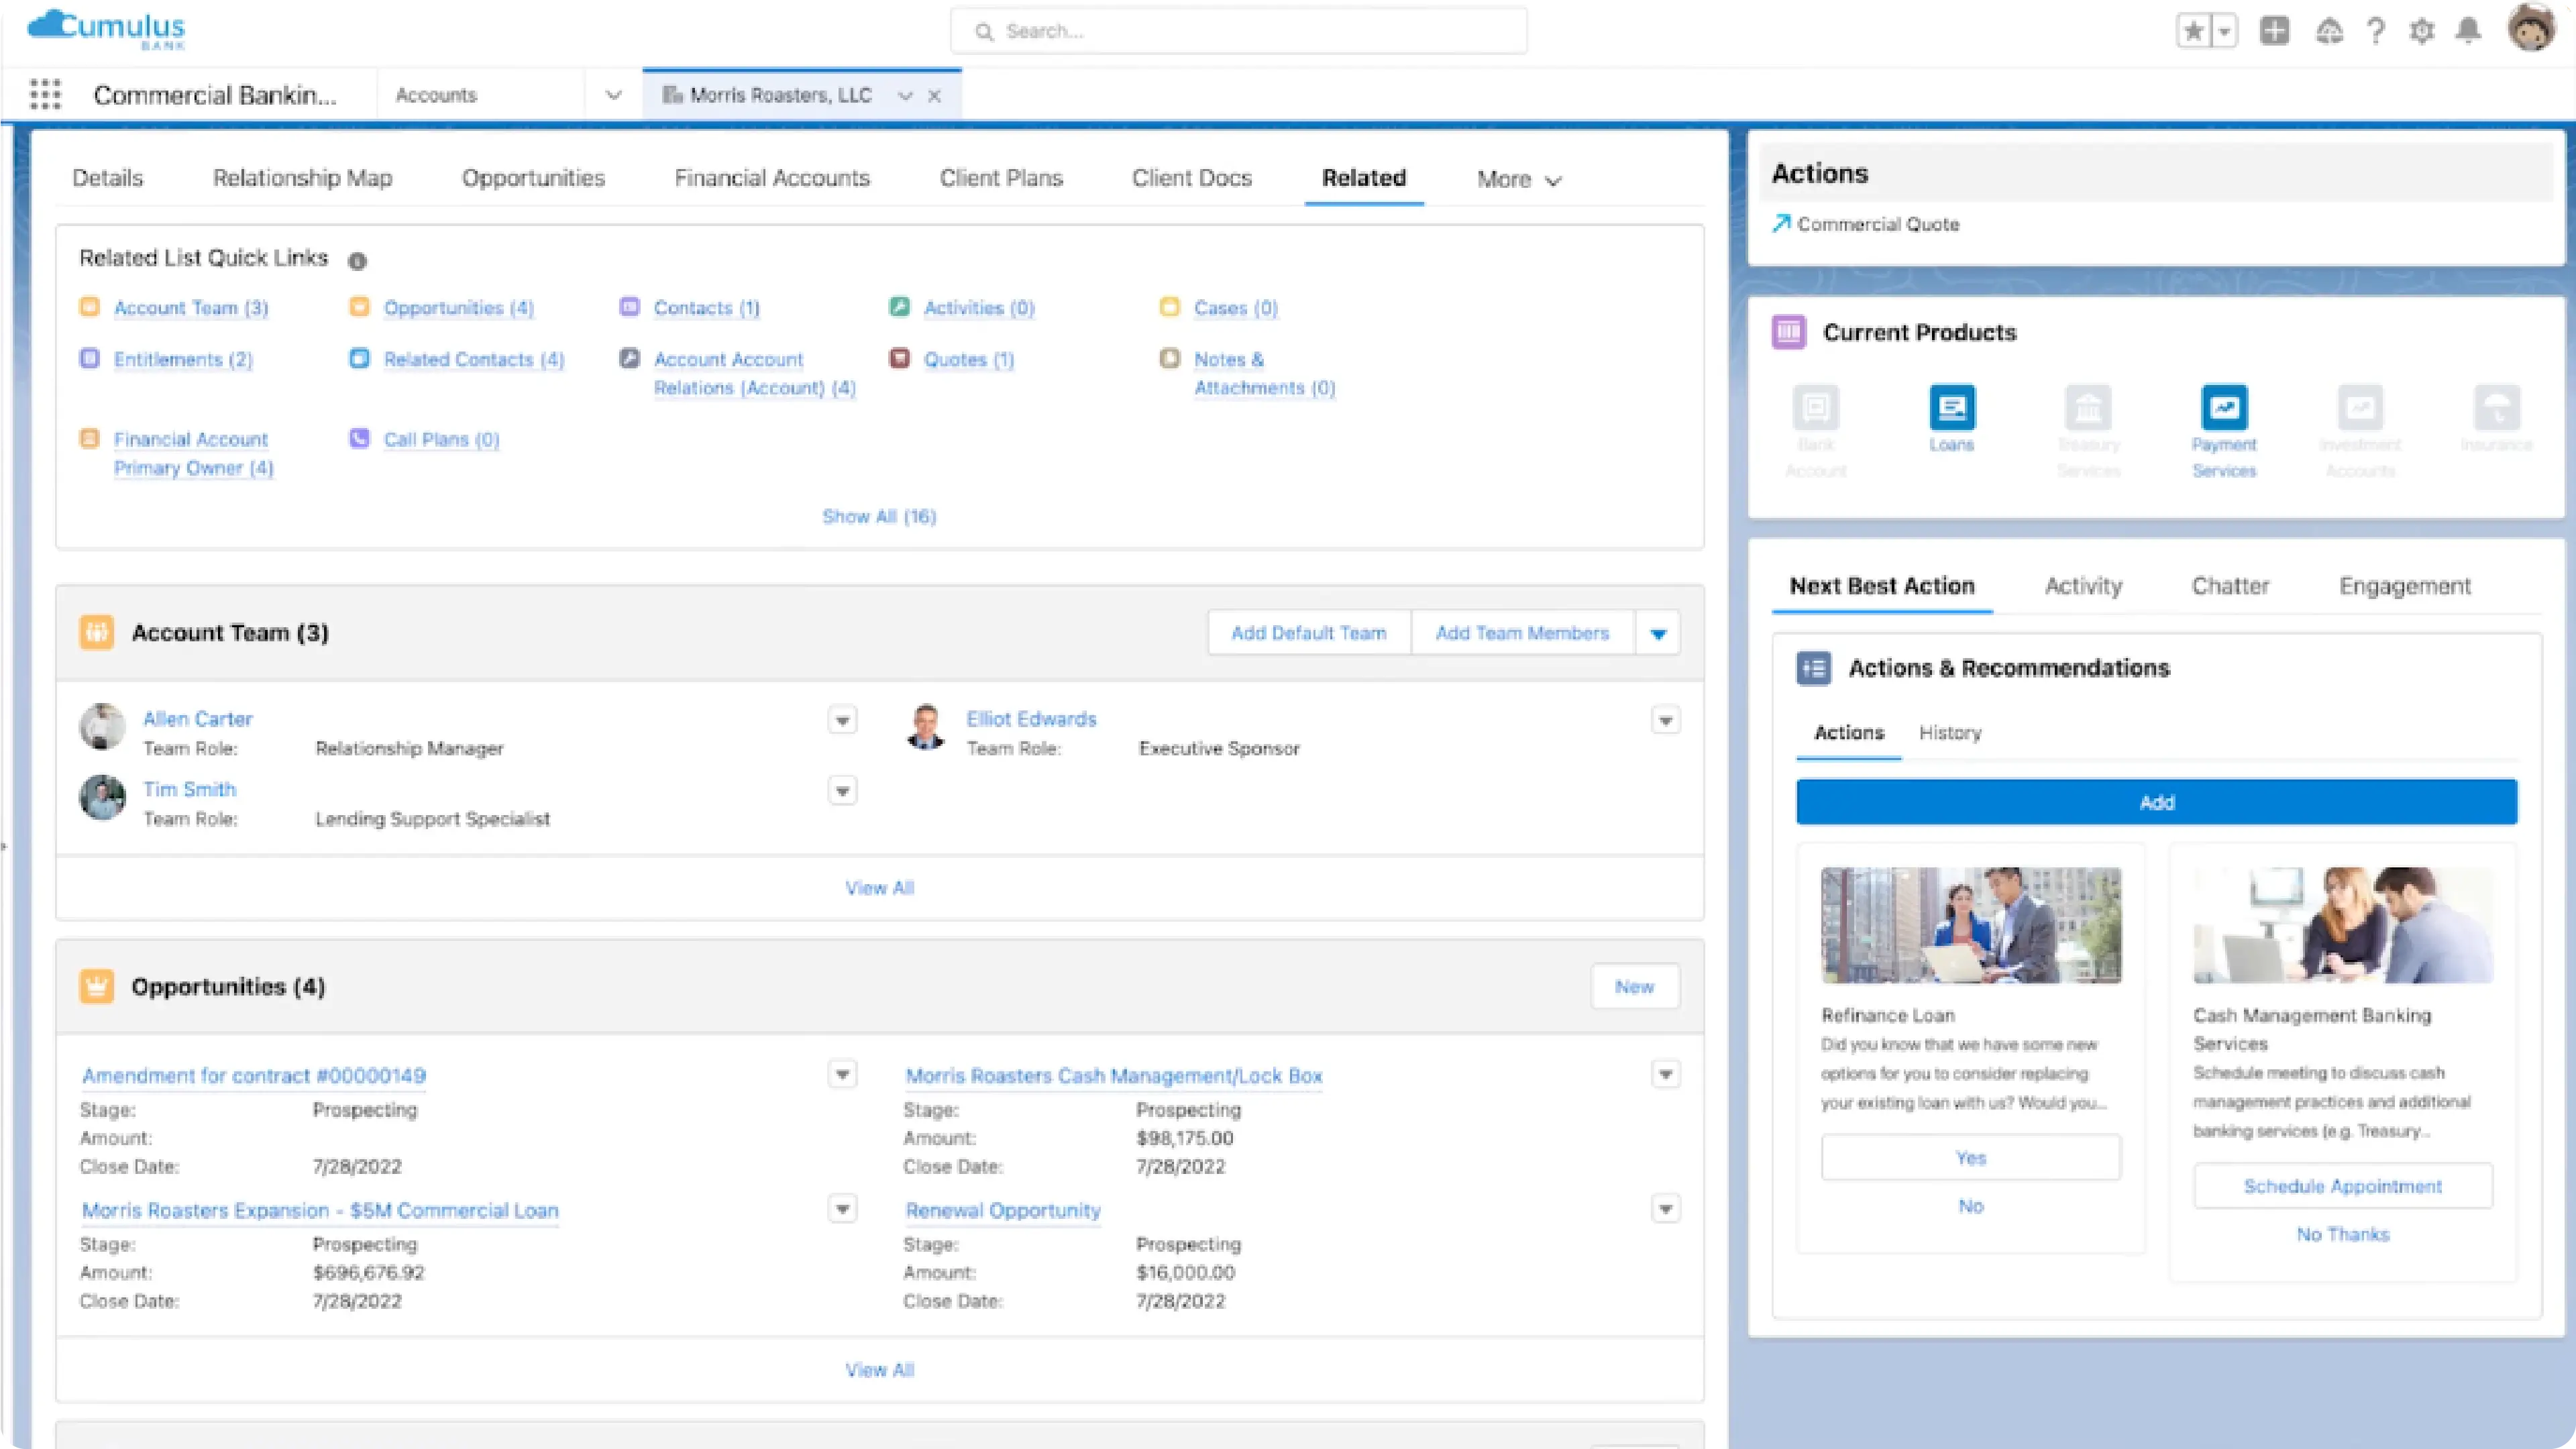
Task: Open Elliot Edwards row actions dropdown
Action: pos(1665,720)
